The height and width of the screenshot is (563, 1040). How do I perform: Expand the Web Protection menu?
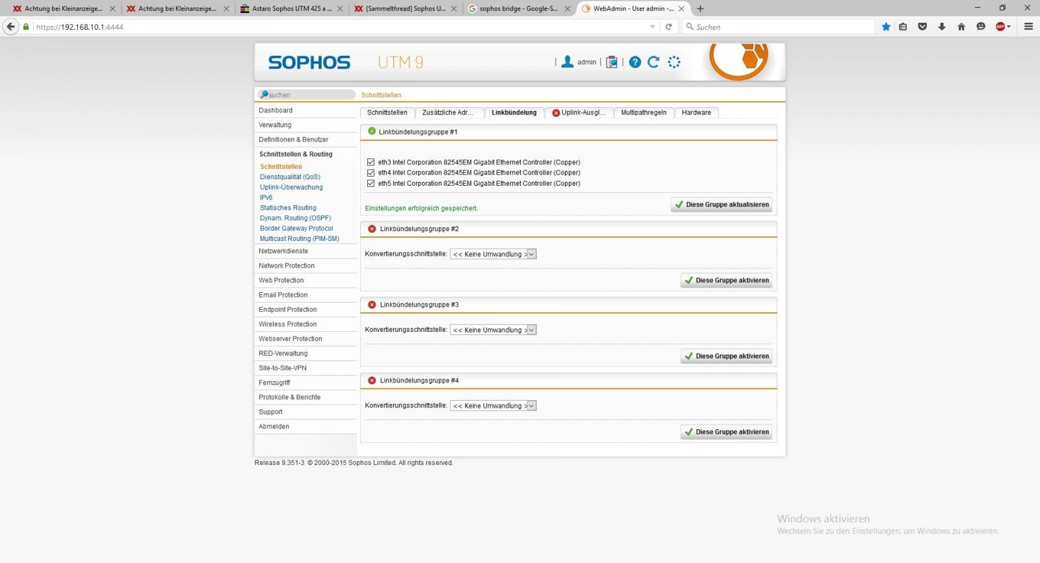(x=305, y=281)
